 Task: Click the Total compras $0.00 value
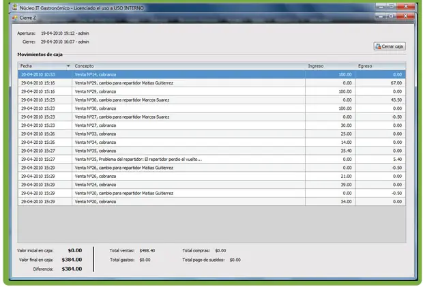coord(220,251)
